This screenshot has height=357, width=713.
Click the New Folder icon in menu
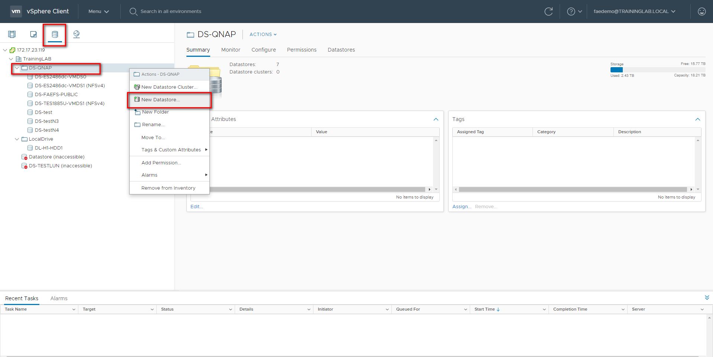point(137,112)
